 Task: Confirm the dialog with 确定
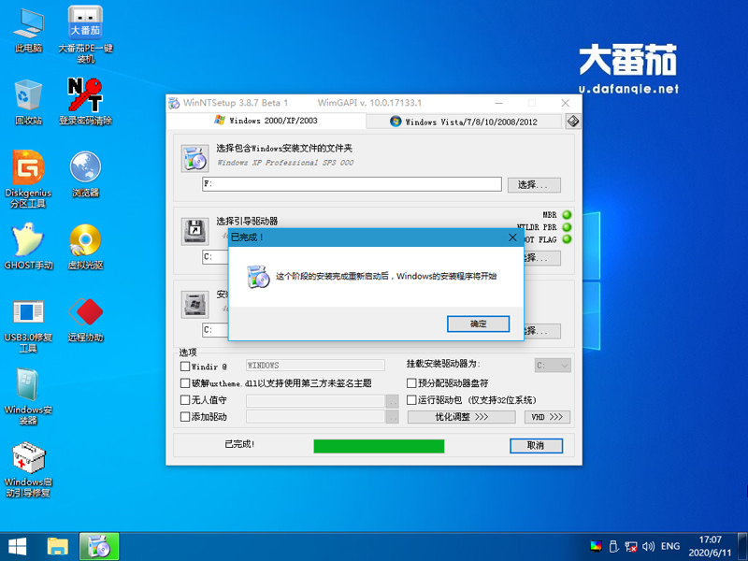[478, 324]
